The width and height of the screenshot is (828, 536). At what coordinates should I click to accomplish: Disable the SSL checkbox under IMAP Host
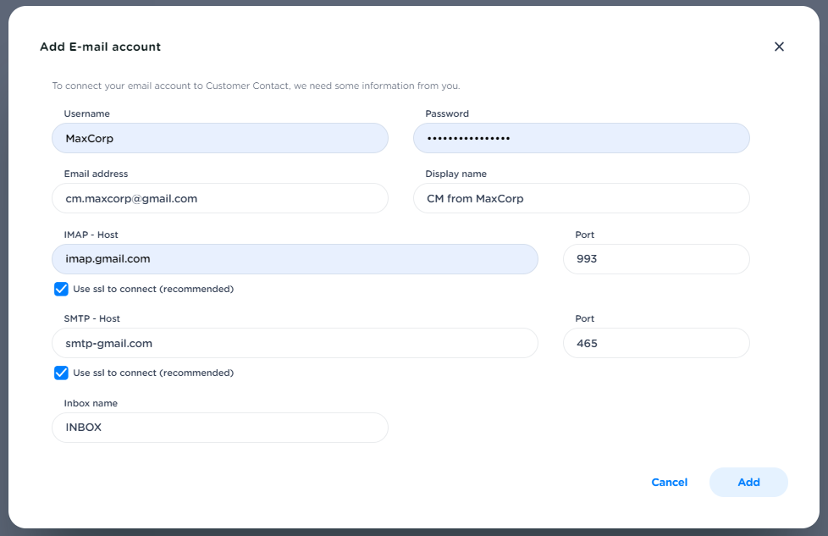coord(61,289)
